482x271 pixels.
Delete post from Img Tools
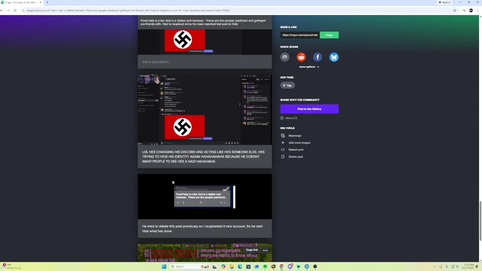pyautogui.click(x=296, y=157)
